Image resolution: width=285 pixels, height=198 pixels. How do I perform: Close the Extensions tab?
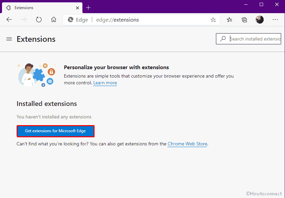[77, 8]
